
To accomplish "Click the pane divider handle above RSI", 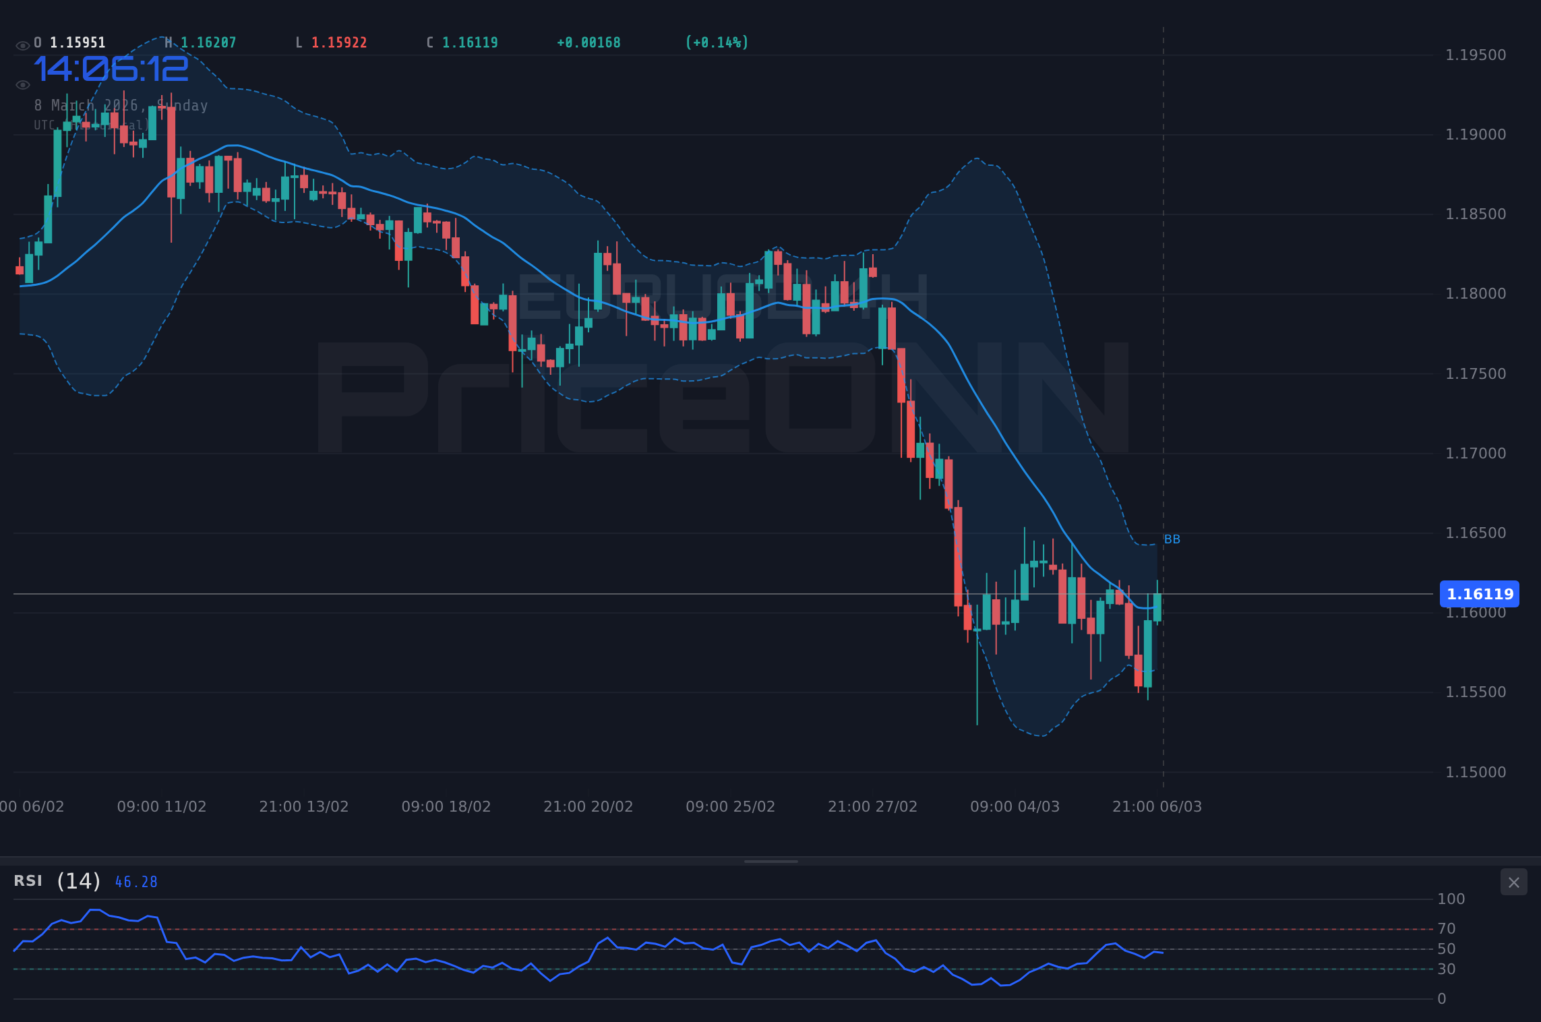I will [x=770, y=861].
